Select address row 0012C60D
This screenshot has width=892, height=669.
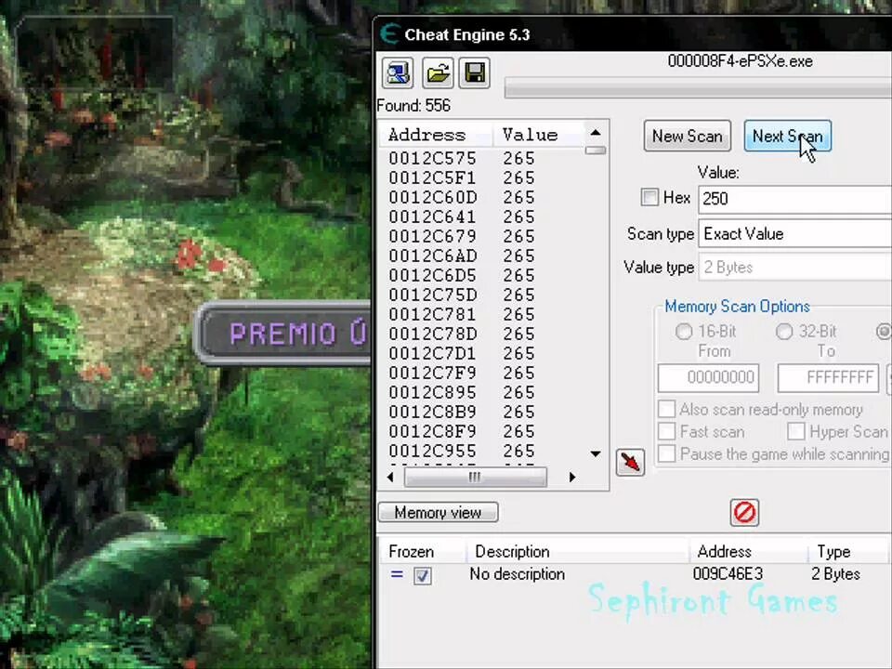pos(483,197)
